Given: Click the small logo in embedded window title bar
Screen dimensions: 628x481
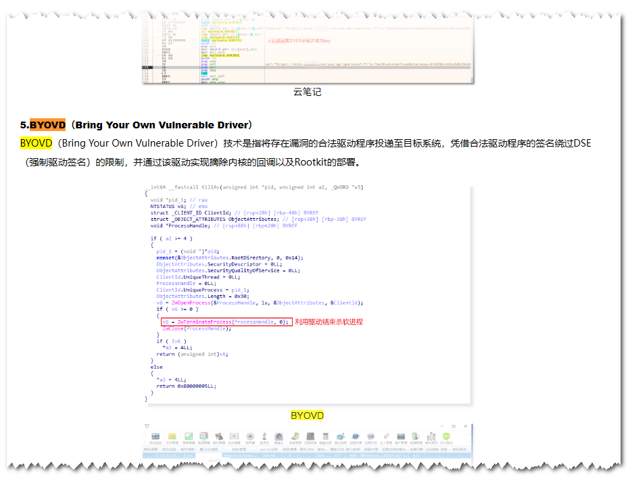Looking at the screenshot, I should pyautogui.click(x=147, y=426).
